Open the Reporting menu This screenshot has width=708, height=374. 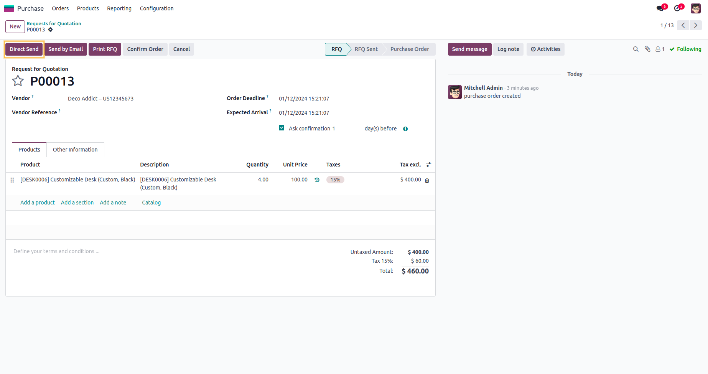tap(119, 8)
